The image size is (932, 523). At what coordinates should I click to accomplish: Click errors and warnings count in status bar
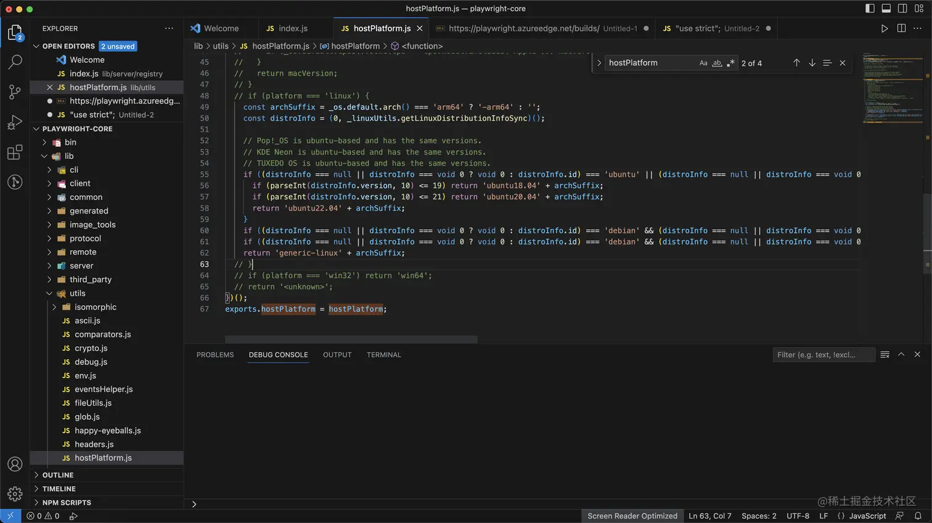(x=43, y=516)
